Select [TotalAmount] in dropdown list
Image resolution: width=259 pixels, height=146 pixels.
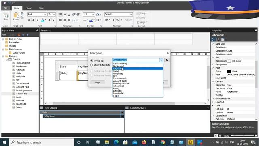[138, 78]
